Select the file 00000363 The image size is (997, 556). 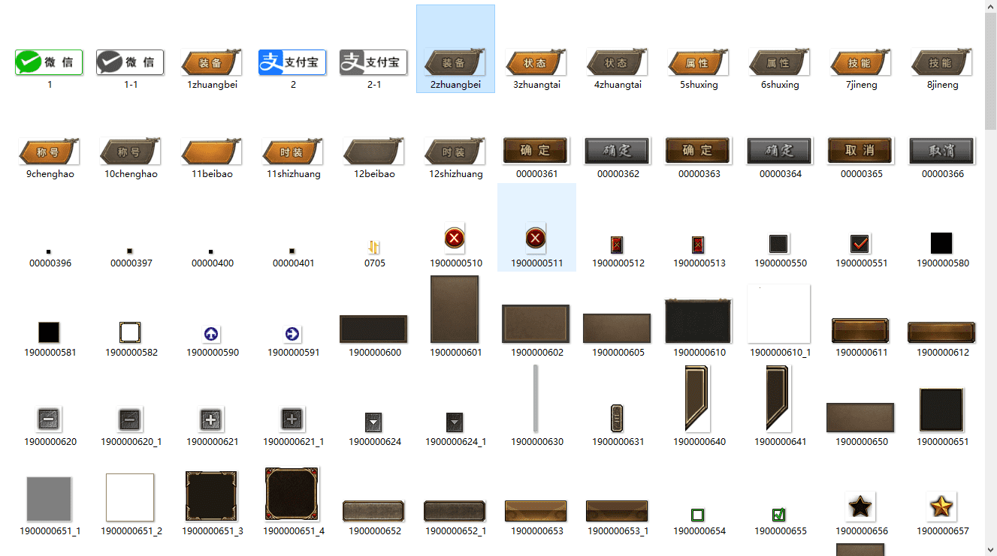click(699, 151)
